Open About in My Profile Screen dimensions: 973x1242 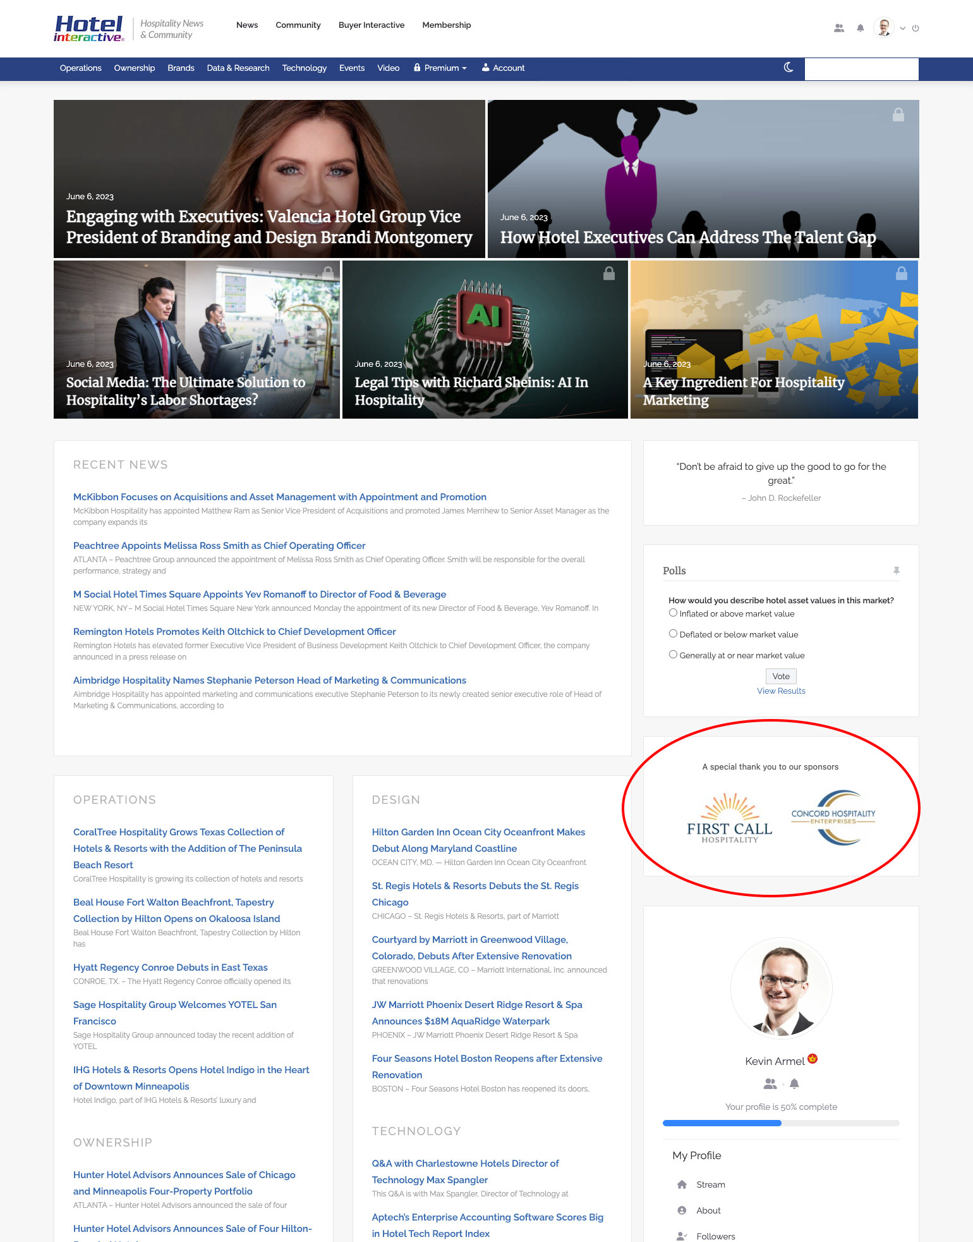click(708, 1210)
